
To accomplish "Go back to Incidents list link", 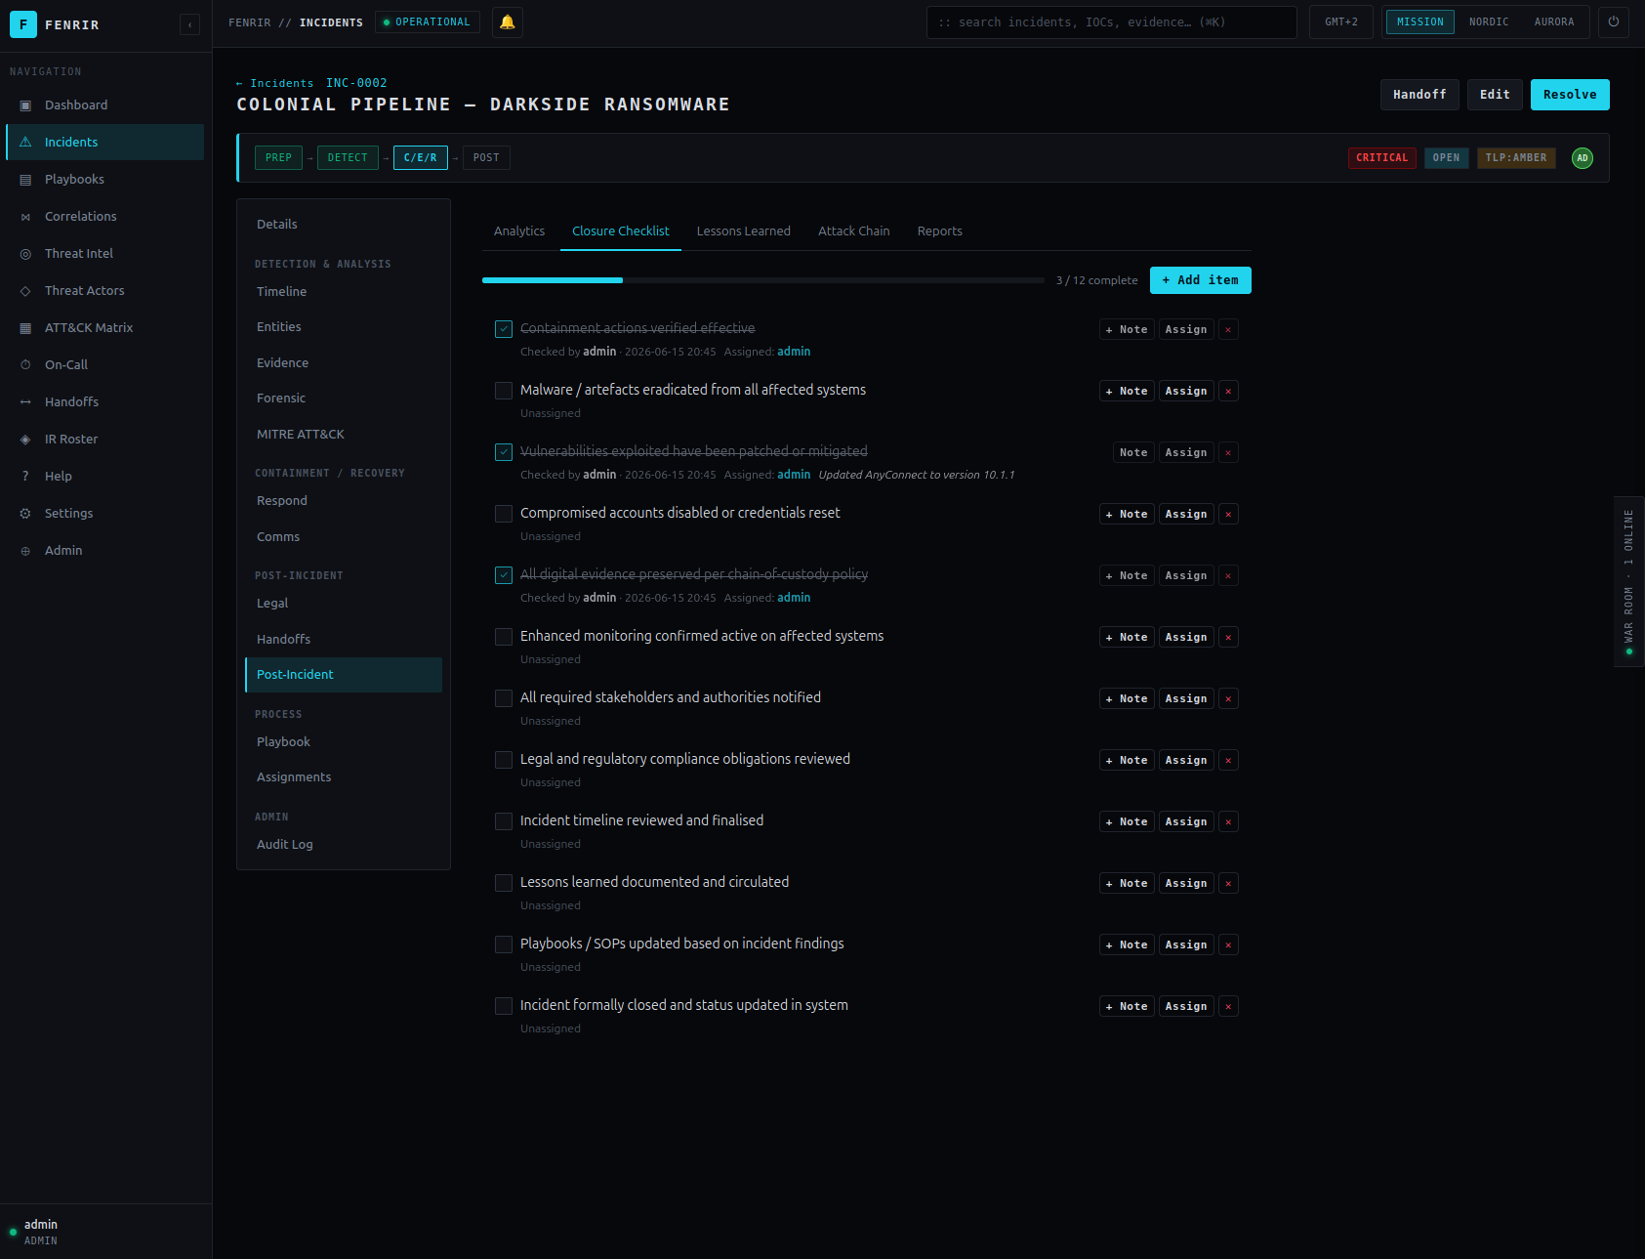I will (275, 84).
